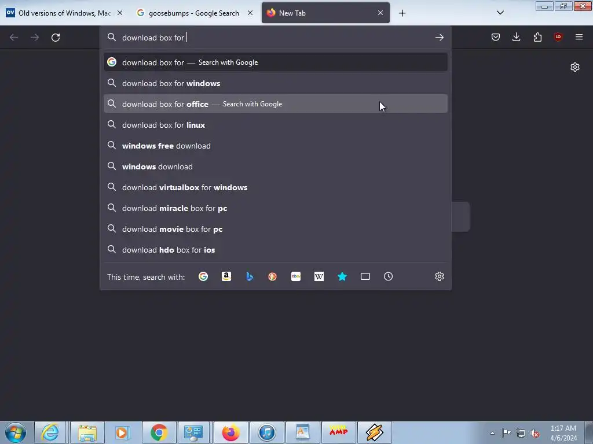Search this time with eBay
The image size is (593, 444).
click(296, 276)
